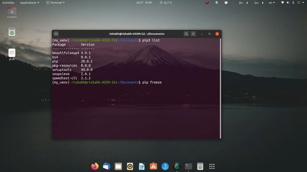Open the Files manager in the dock

[118, 166]
